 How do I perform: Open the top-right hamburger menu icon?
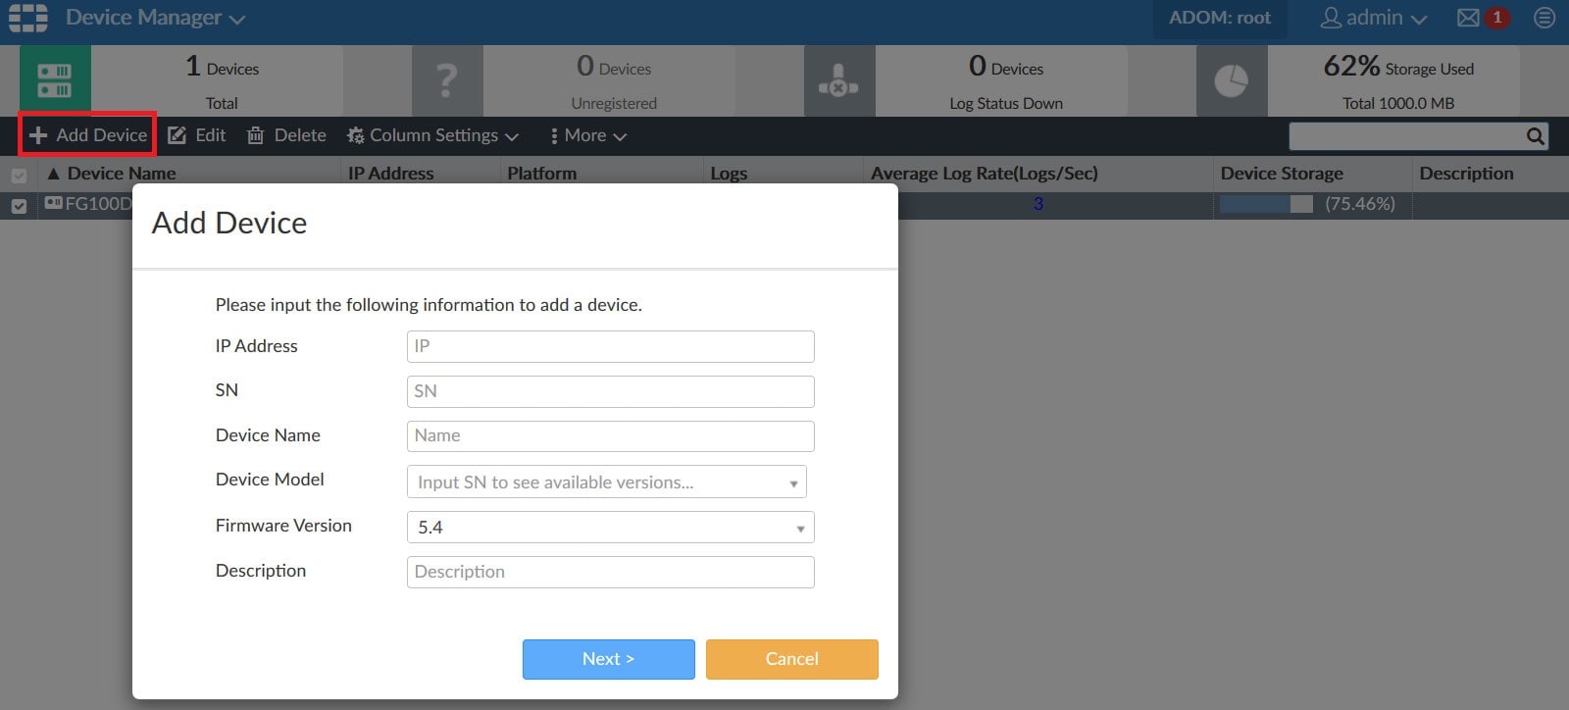(1544, 18)
